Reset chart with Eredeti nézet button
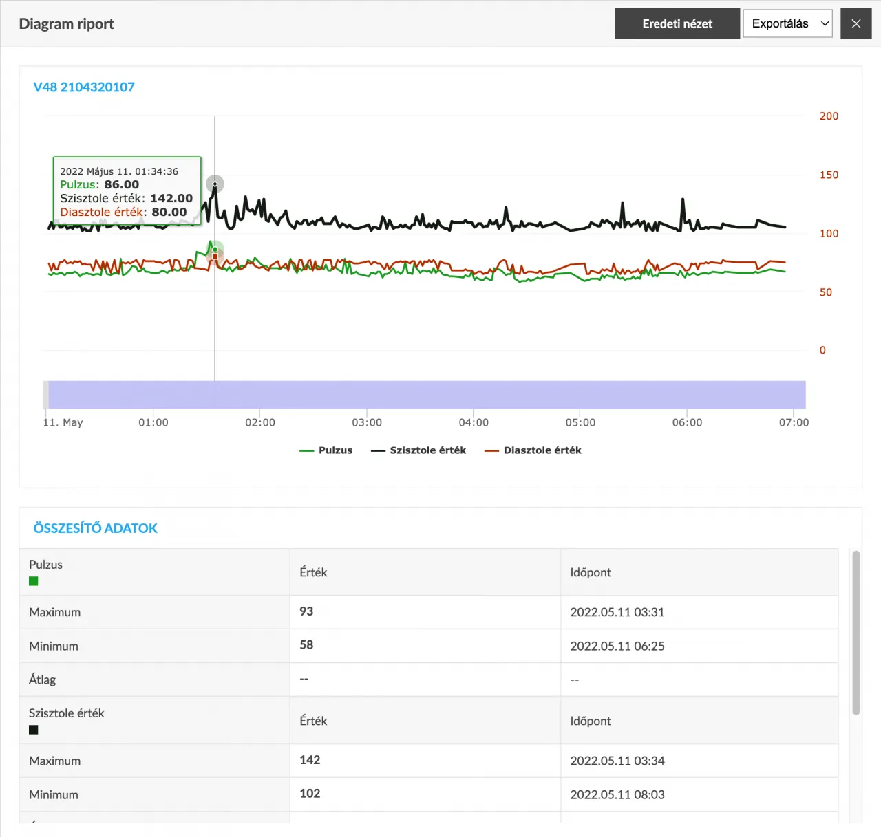881x837 pixels. [x=677, y=23]
